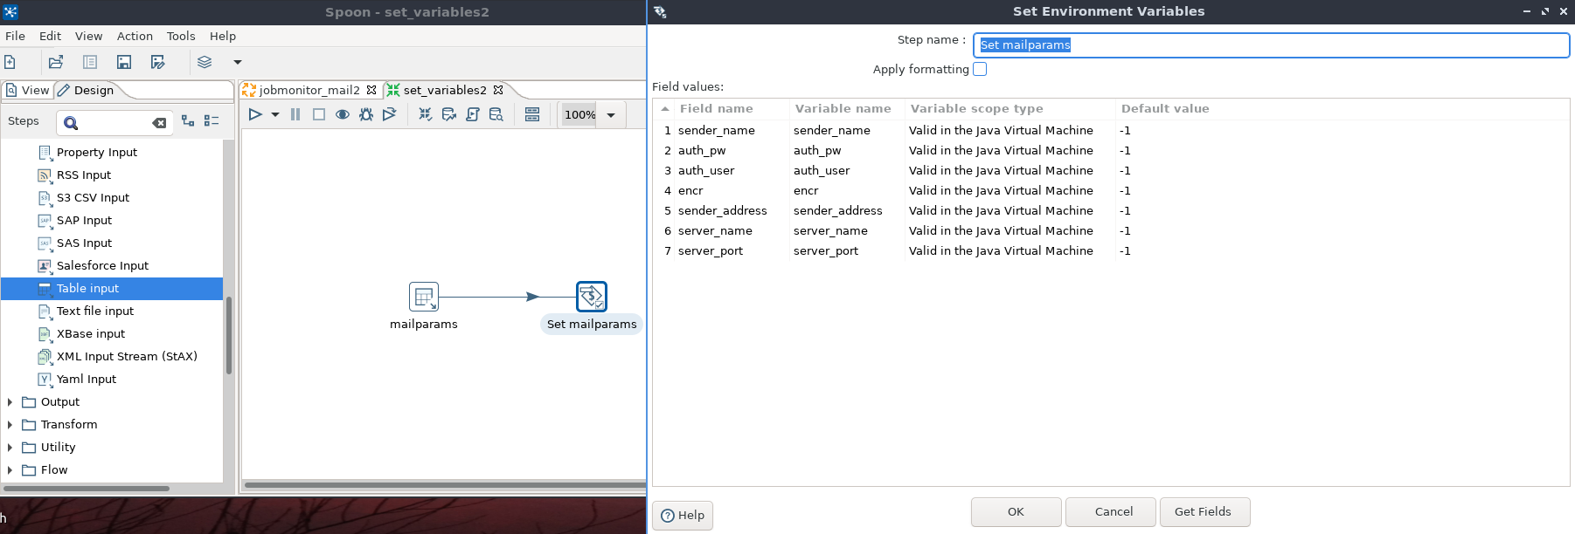Open the 100% zoom level dropdown
Screen dimensions: 1575x534
point(611,115)
